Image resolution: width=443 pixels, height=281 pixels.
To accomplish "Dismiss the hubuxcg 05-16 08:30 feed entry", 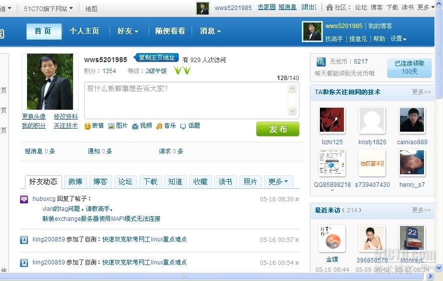I will click(x=297, y=199).
